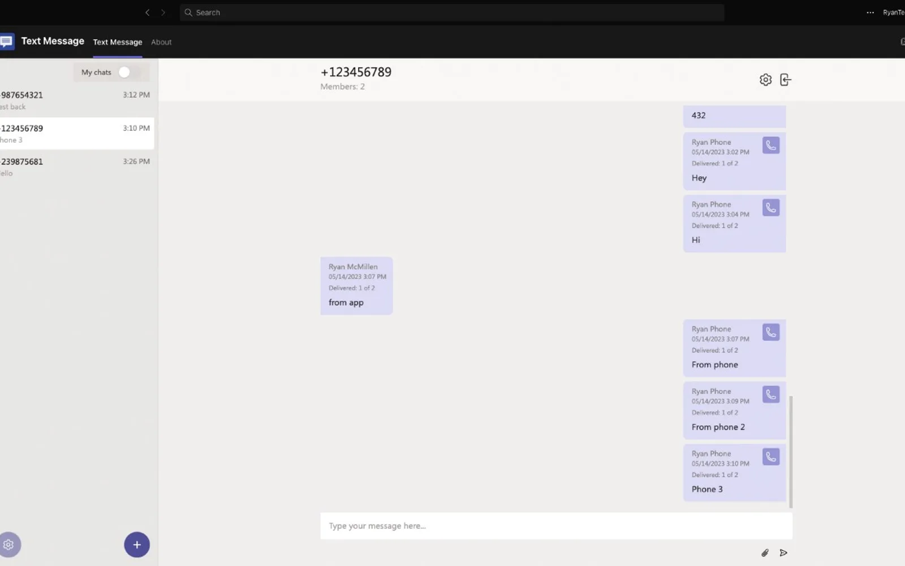Click the "Text Message" app title
The height and width of the screenshot is (566, 905).
(53, 41)
